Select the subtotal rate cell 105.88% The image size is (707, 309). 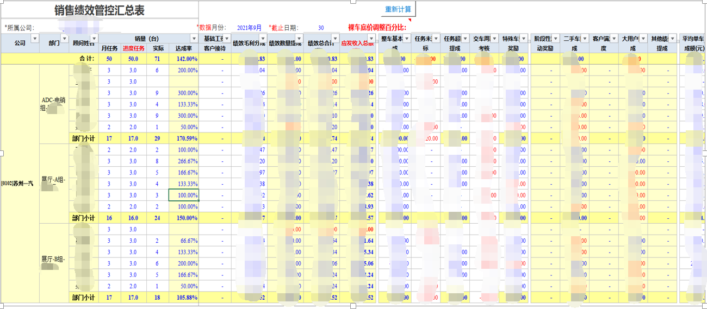click(184, 298)
